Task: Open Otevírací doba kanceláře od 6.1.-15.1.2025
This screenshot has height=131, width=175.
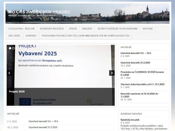Action: click(x=143, y=84)
